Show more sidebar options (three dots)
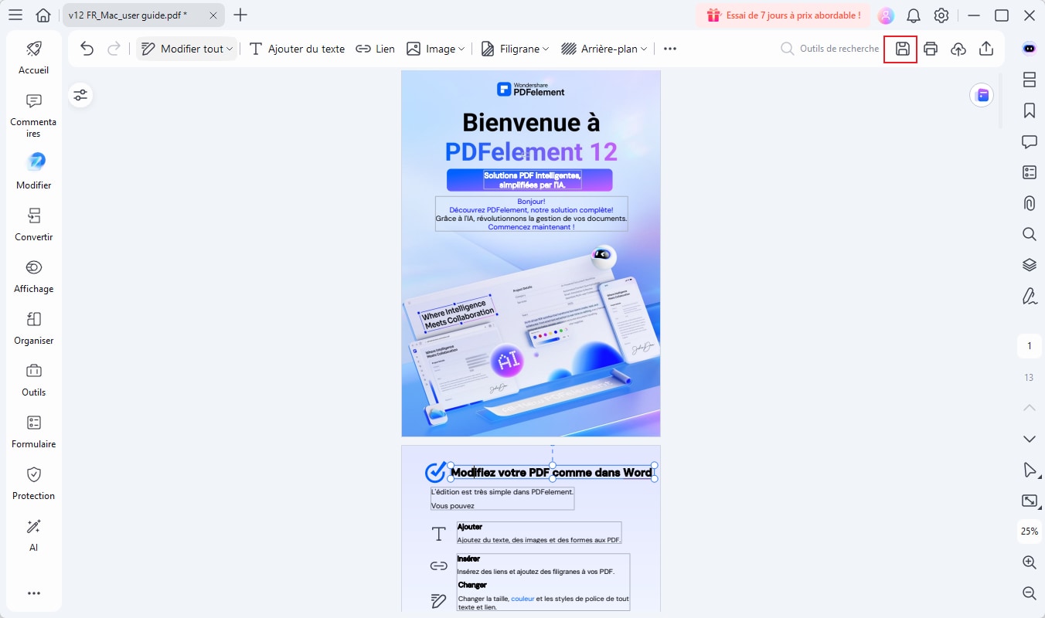The image size is (1045, 618). click(33, 593)
